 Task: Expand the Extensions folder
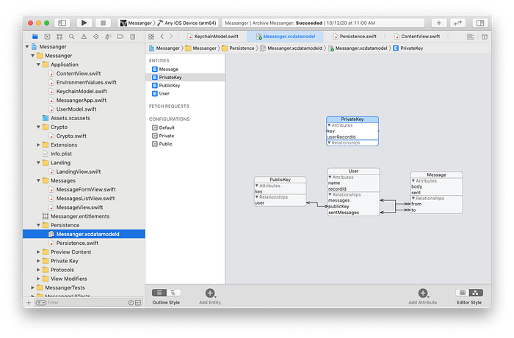38,144
